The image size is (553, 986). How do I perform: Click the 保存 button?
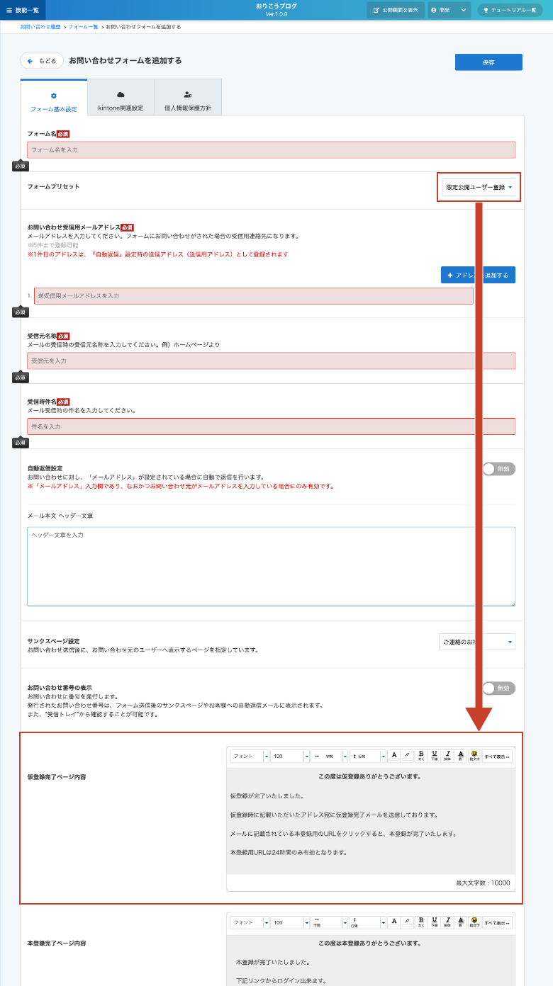coord(488,62)
